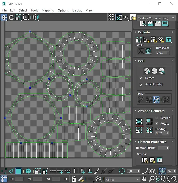Click the Weld Selected Subobject icon

click(148, 51)
